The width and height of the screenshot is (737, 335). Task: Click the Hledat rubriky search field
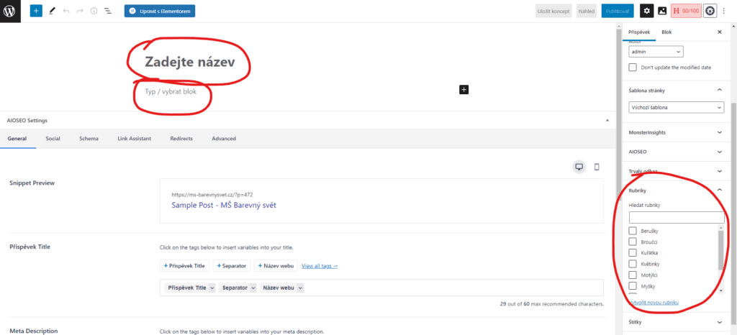(676, 217)
